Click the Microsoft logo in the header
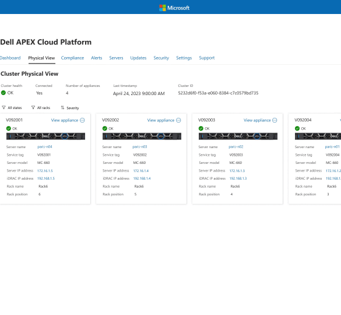This screenshot has height=315, width=341. [174, 8]
